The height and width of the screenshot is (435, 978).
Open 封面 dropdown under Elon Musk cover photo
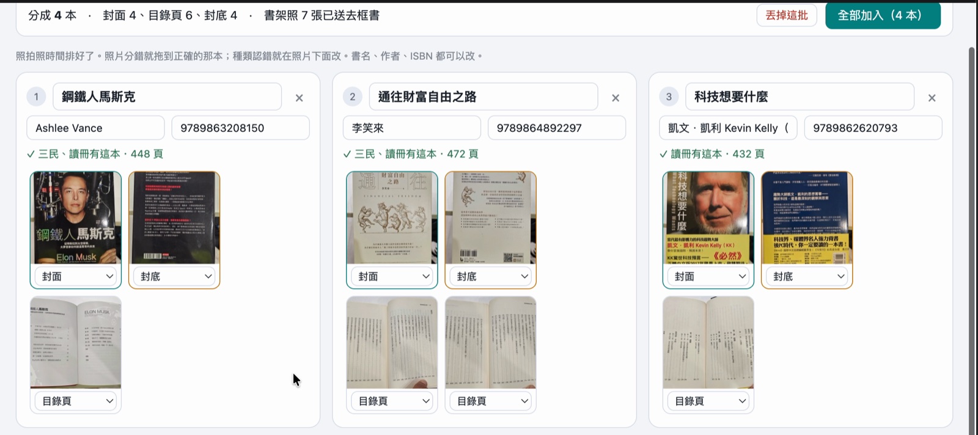coord(76,276)
